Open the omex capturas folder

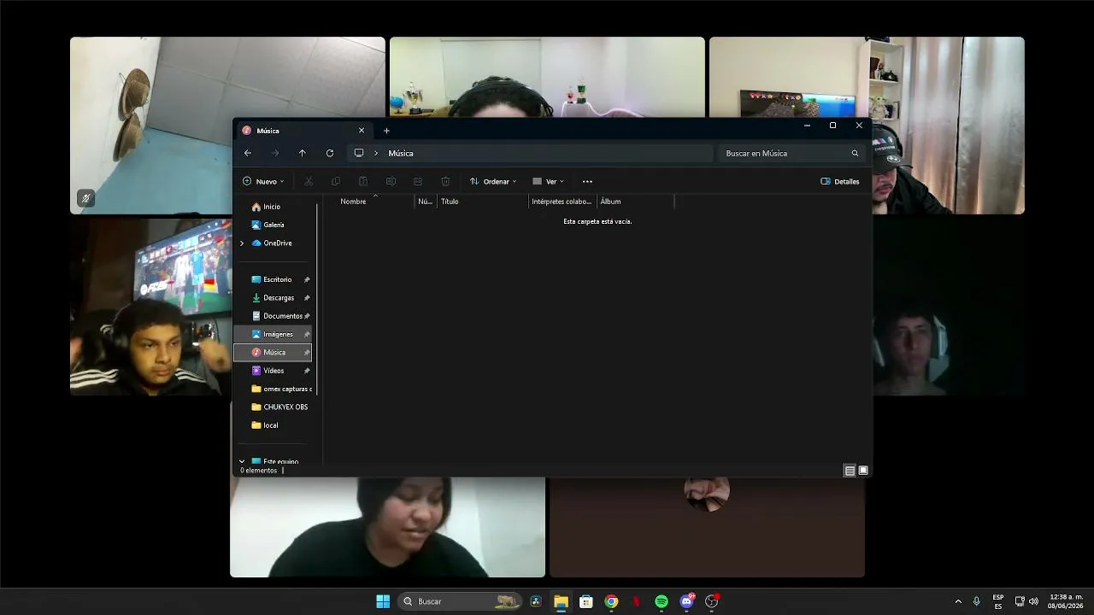[287, 389]
